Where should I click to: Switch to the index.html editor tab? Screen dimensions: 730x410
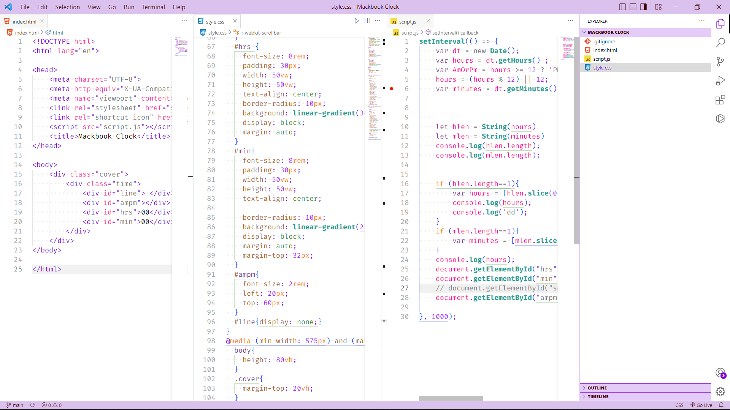click(x=24, y=22)
